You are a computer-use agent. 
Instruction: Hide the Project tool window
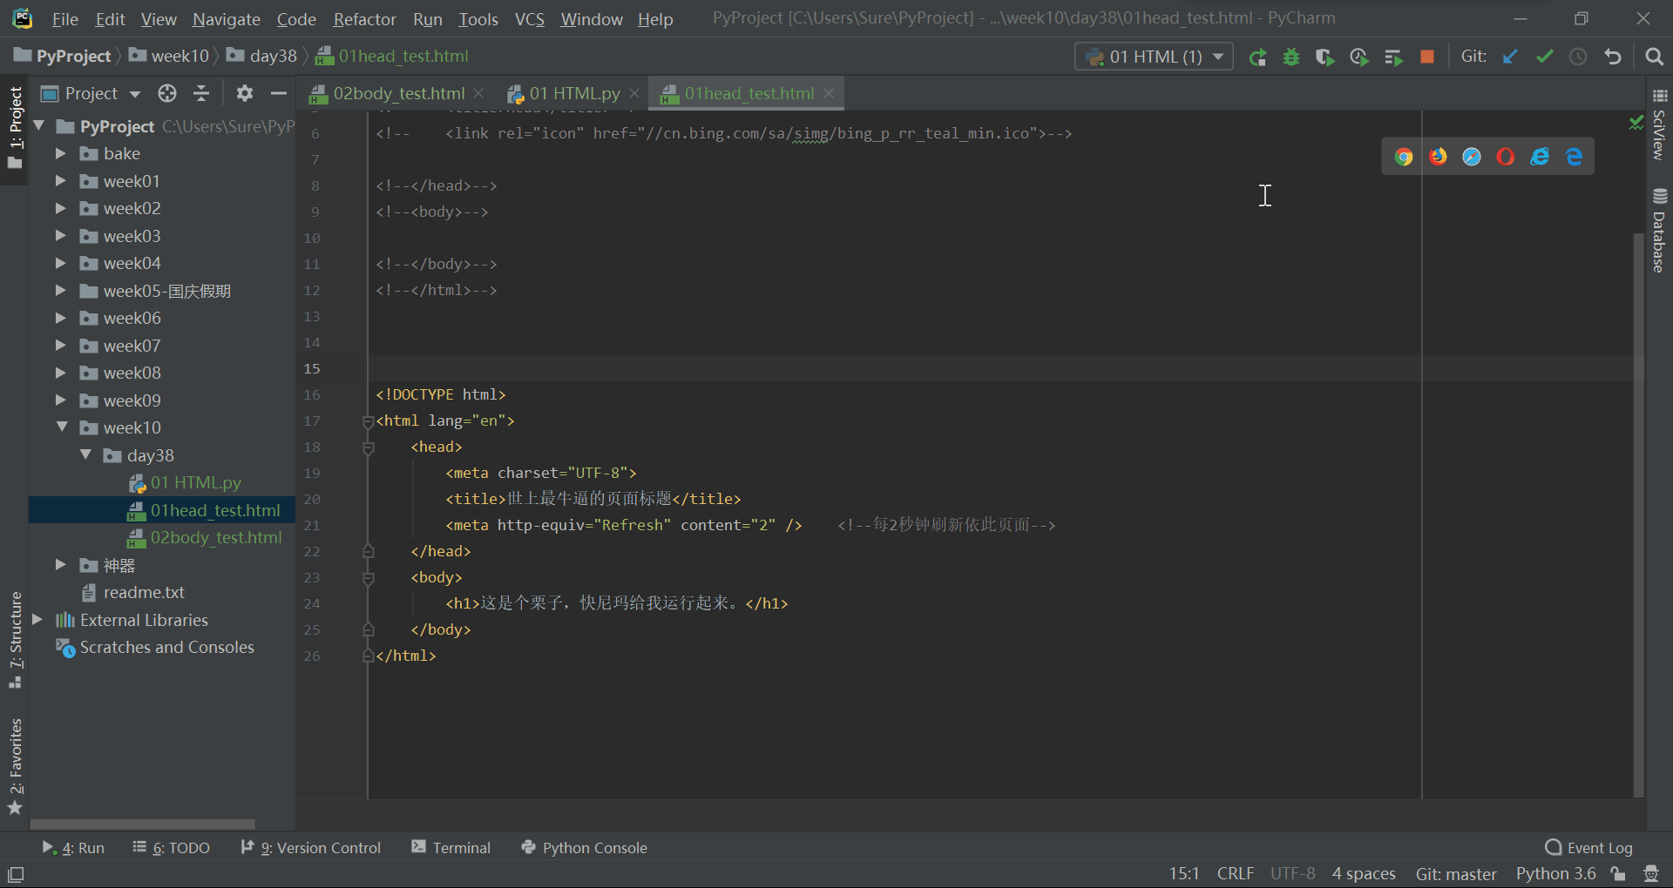point(277,93)
